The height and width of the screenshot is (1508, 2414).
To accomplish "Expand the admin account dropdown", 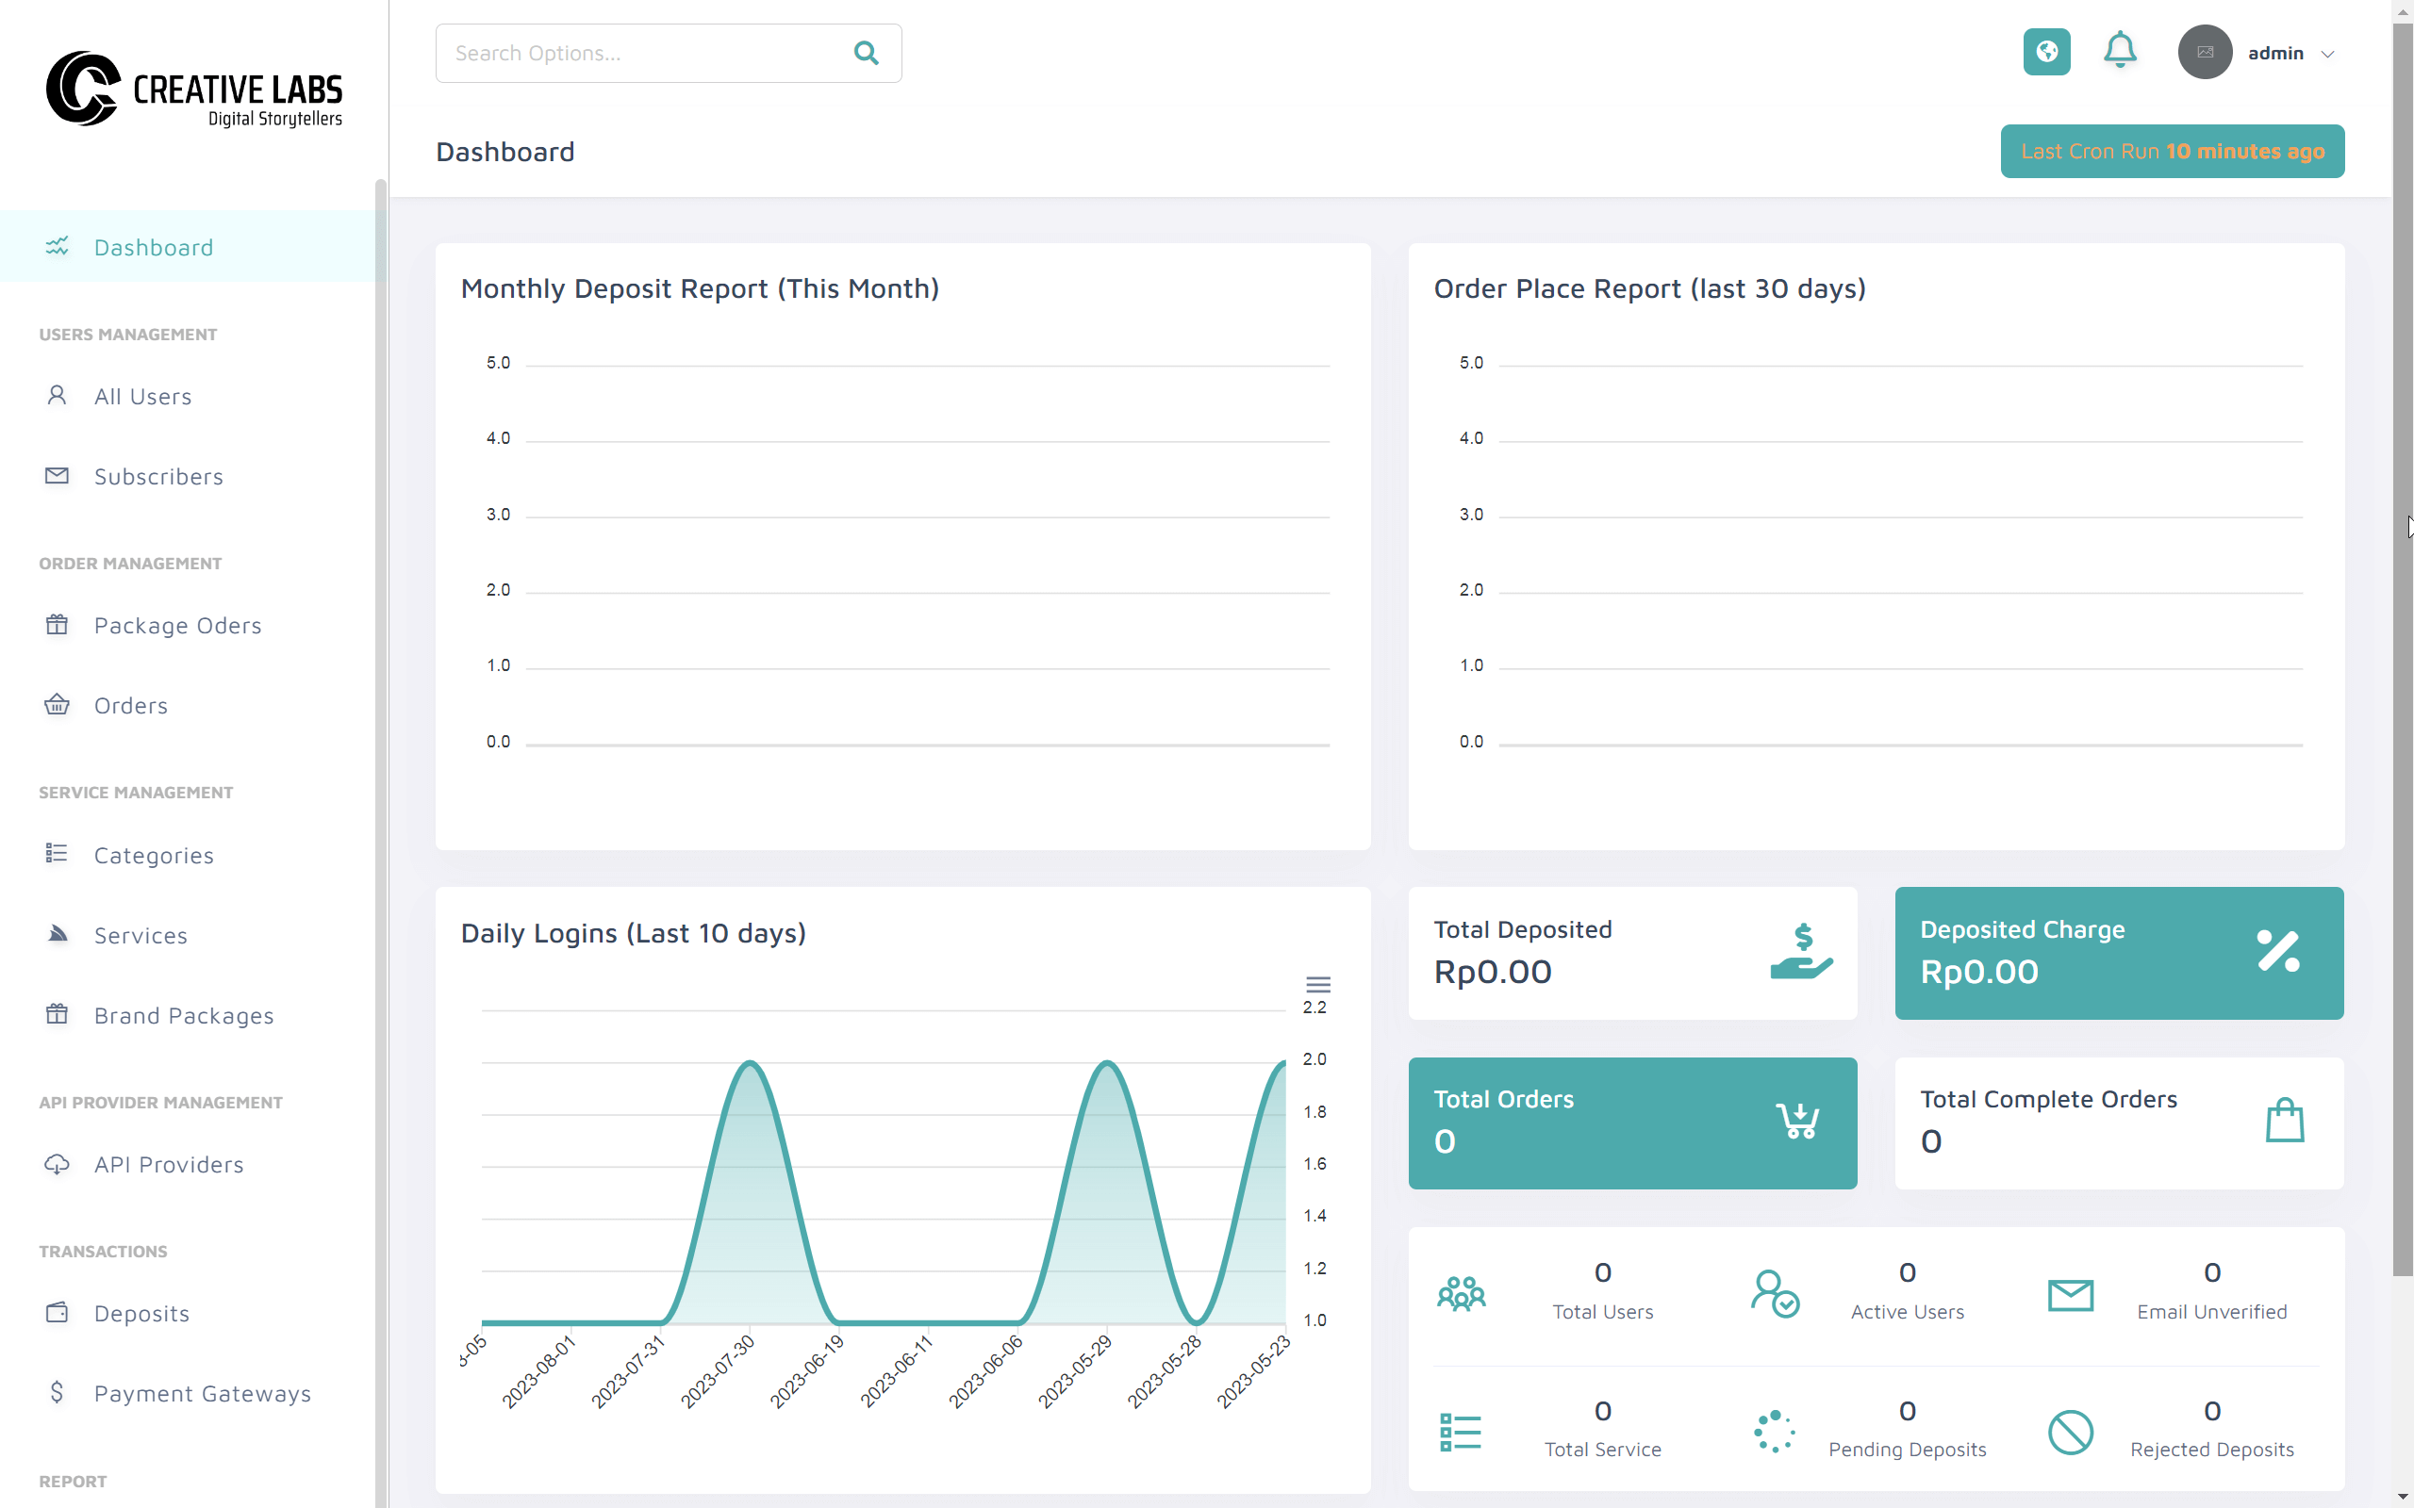I will (2327, 54).
